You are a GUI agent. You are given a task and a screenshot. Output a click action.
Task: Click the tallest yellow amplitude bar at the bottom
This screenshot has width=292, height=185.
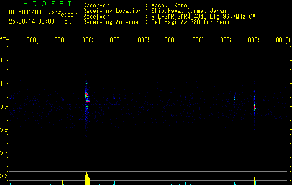[x=87, y=179]
